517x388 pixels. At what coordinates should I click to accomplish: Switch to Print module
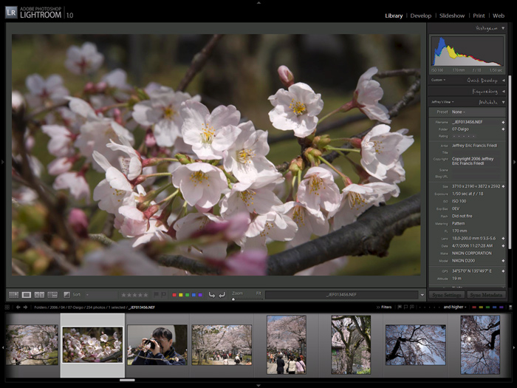(x=479, y=16)
